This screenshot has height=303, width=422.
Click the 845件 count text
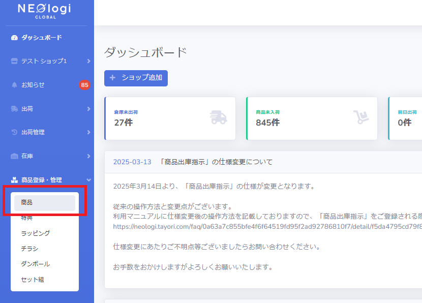(x=267, y=123)
